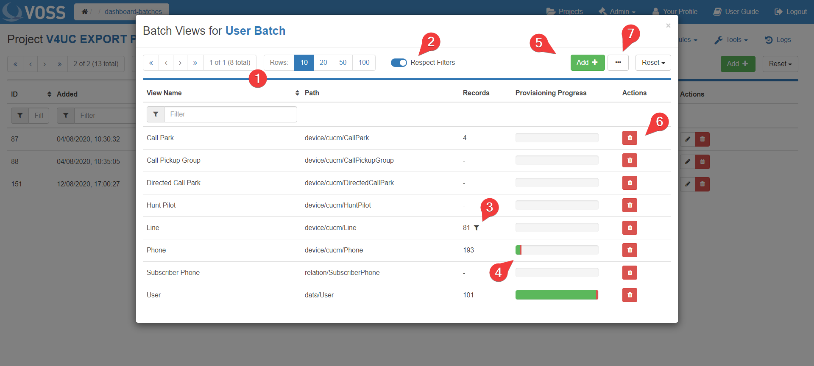Delete the Subscriber Phone view
Viewport: 814px width, 366px height.
point(630,272)
